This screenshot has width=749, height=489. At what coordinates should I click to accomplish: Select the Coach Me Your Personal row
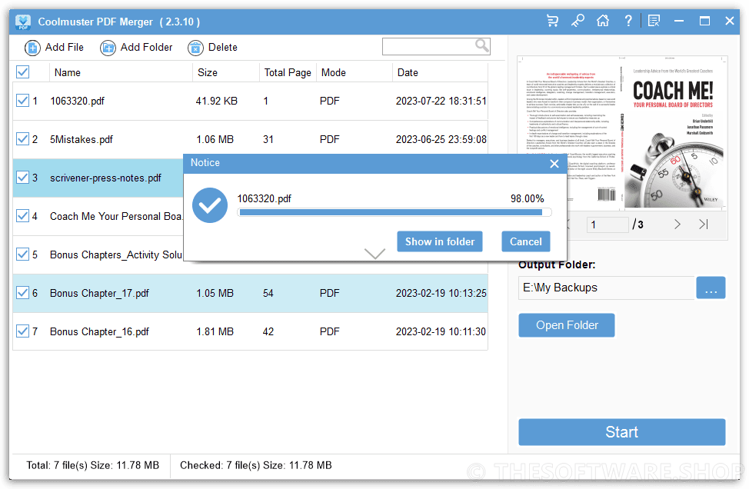(x=98, y=216)
